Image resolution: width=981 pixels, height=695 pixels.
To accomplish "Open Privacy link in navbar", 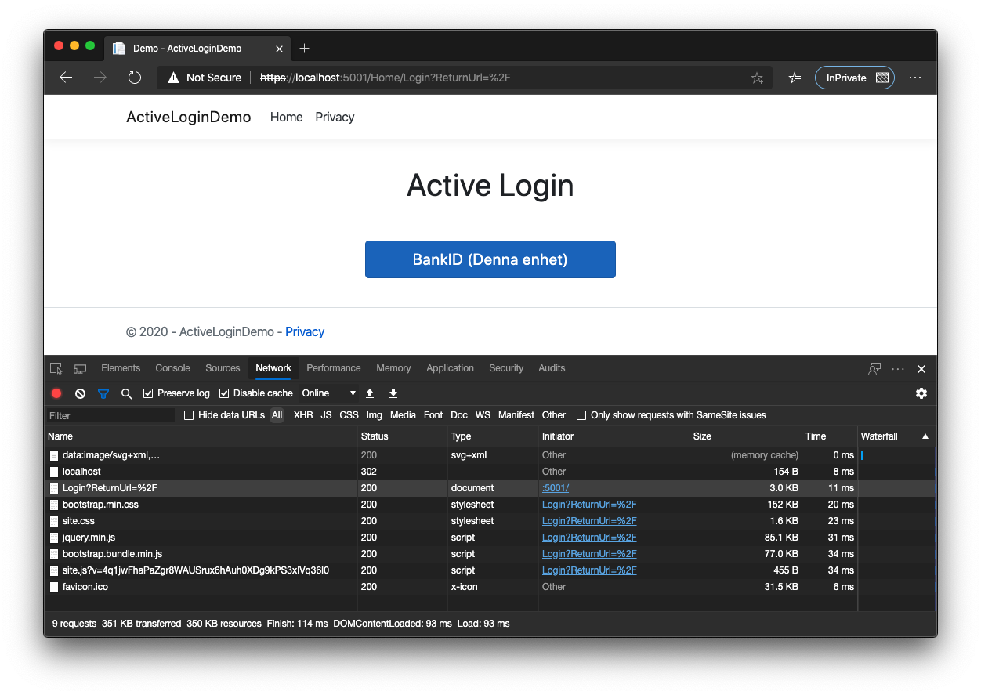I will (x=335, y=117).
